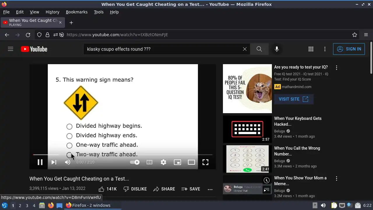Image resolution: width=373 pixels, height=210 pixels.
Task: Open the YouTube guide hamburger menu
Action: 10,49
